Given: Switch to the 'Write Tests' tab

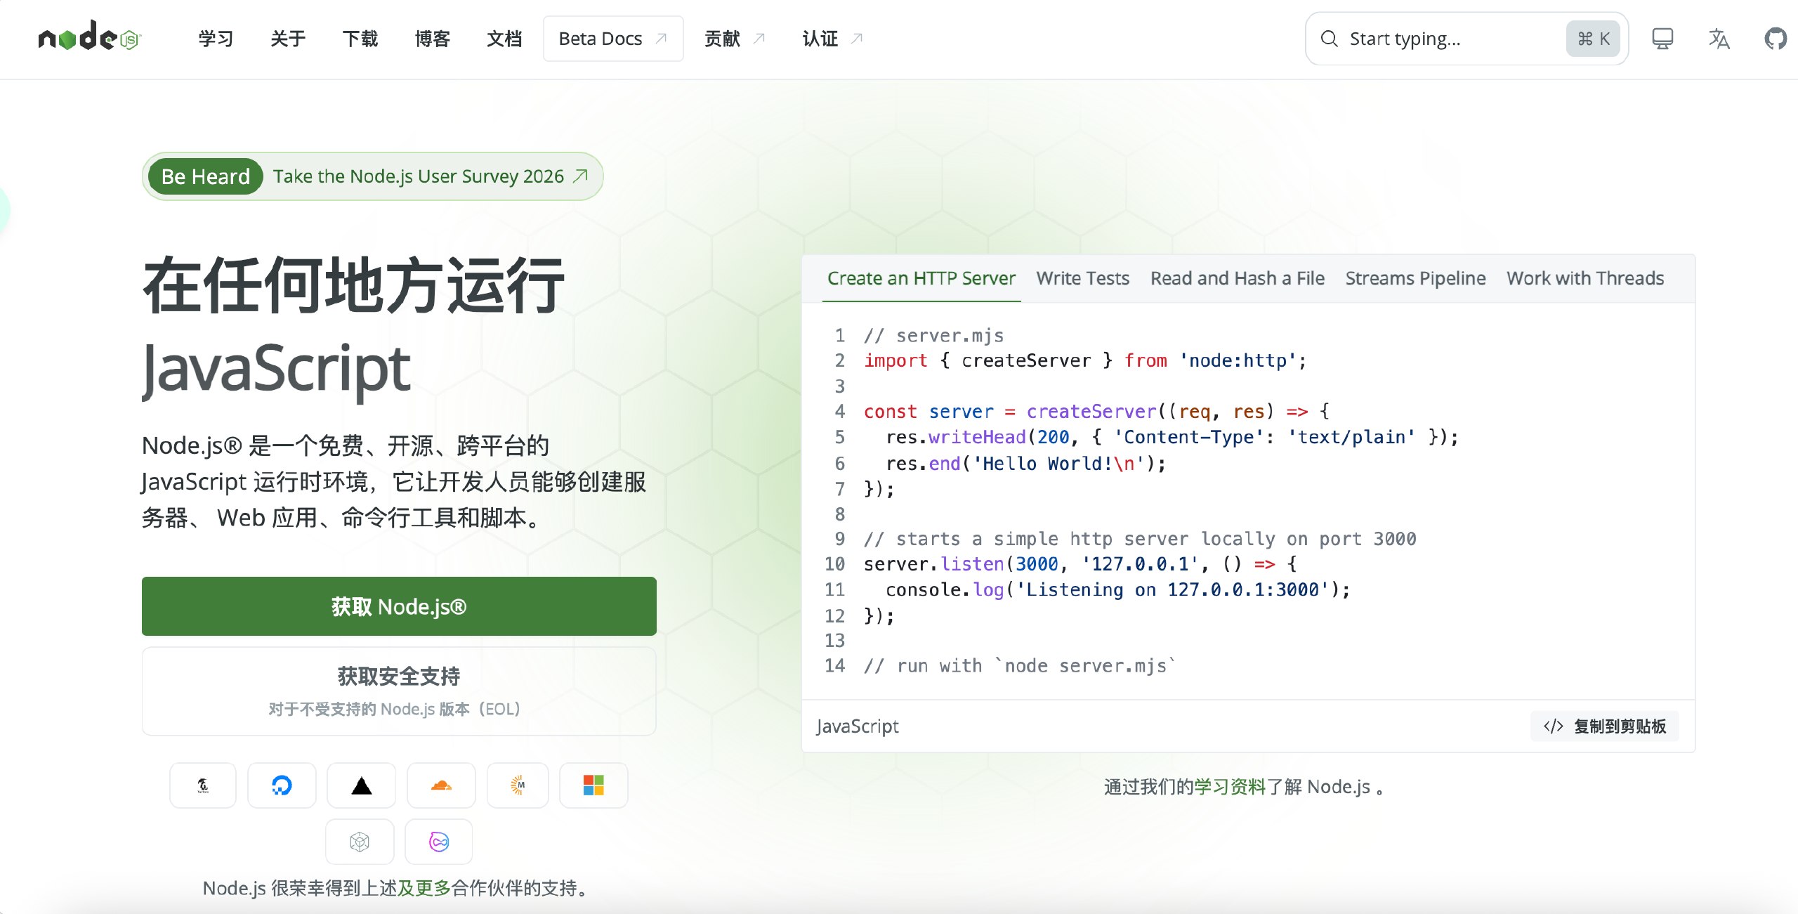Looking at the screenshot, I should click(1083, 278).
